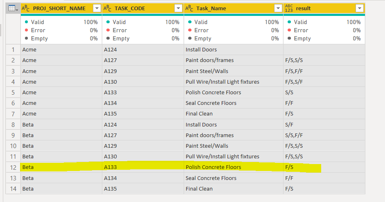The width and height of the screenshot is (385, 202).
Task: Click the Paint doors/frames cell in row 2
Action: tap(234, 60)
